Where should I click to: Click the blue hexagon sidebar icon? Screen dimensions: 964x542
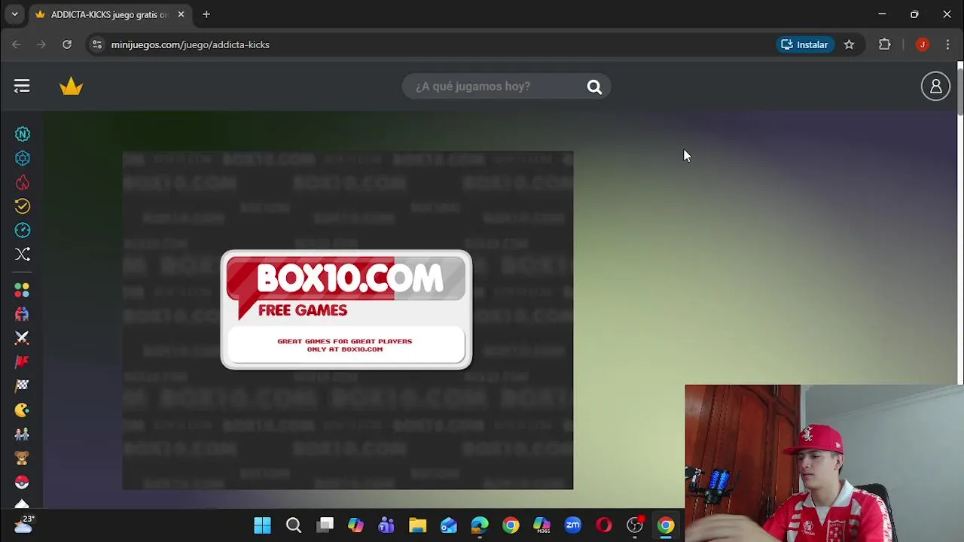click(23, 158)
